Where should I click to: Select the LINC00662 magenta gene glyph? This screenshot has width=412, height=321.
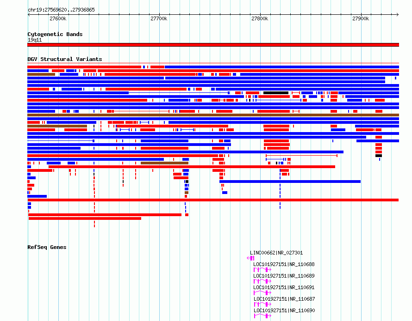pos(250,258)
